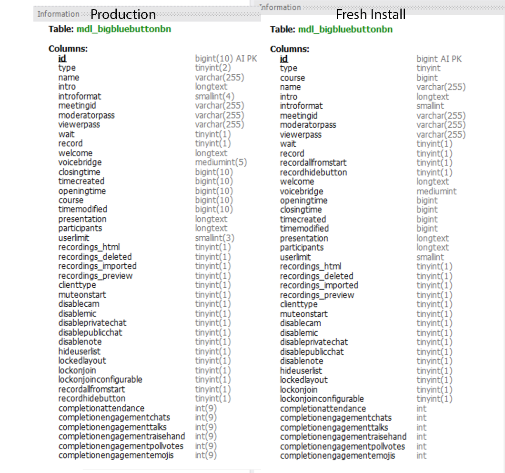
Task: Open the Information tab in the Production panel
Action: [58, 14]
